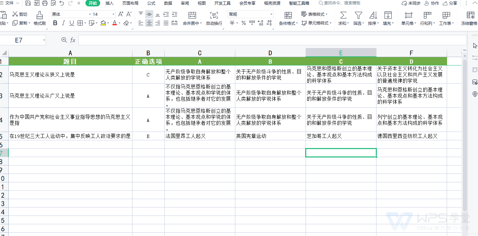
Task: Click the Filter (筛选) funnel icon
Action: (359, 15)
